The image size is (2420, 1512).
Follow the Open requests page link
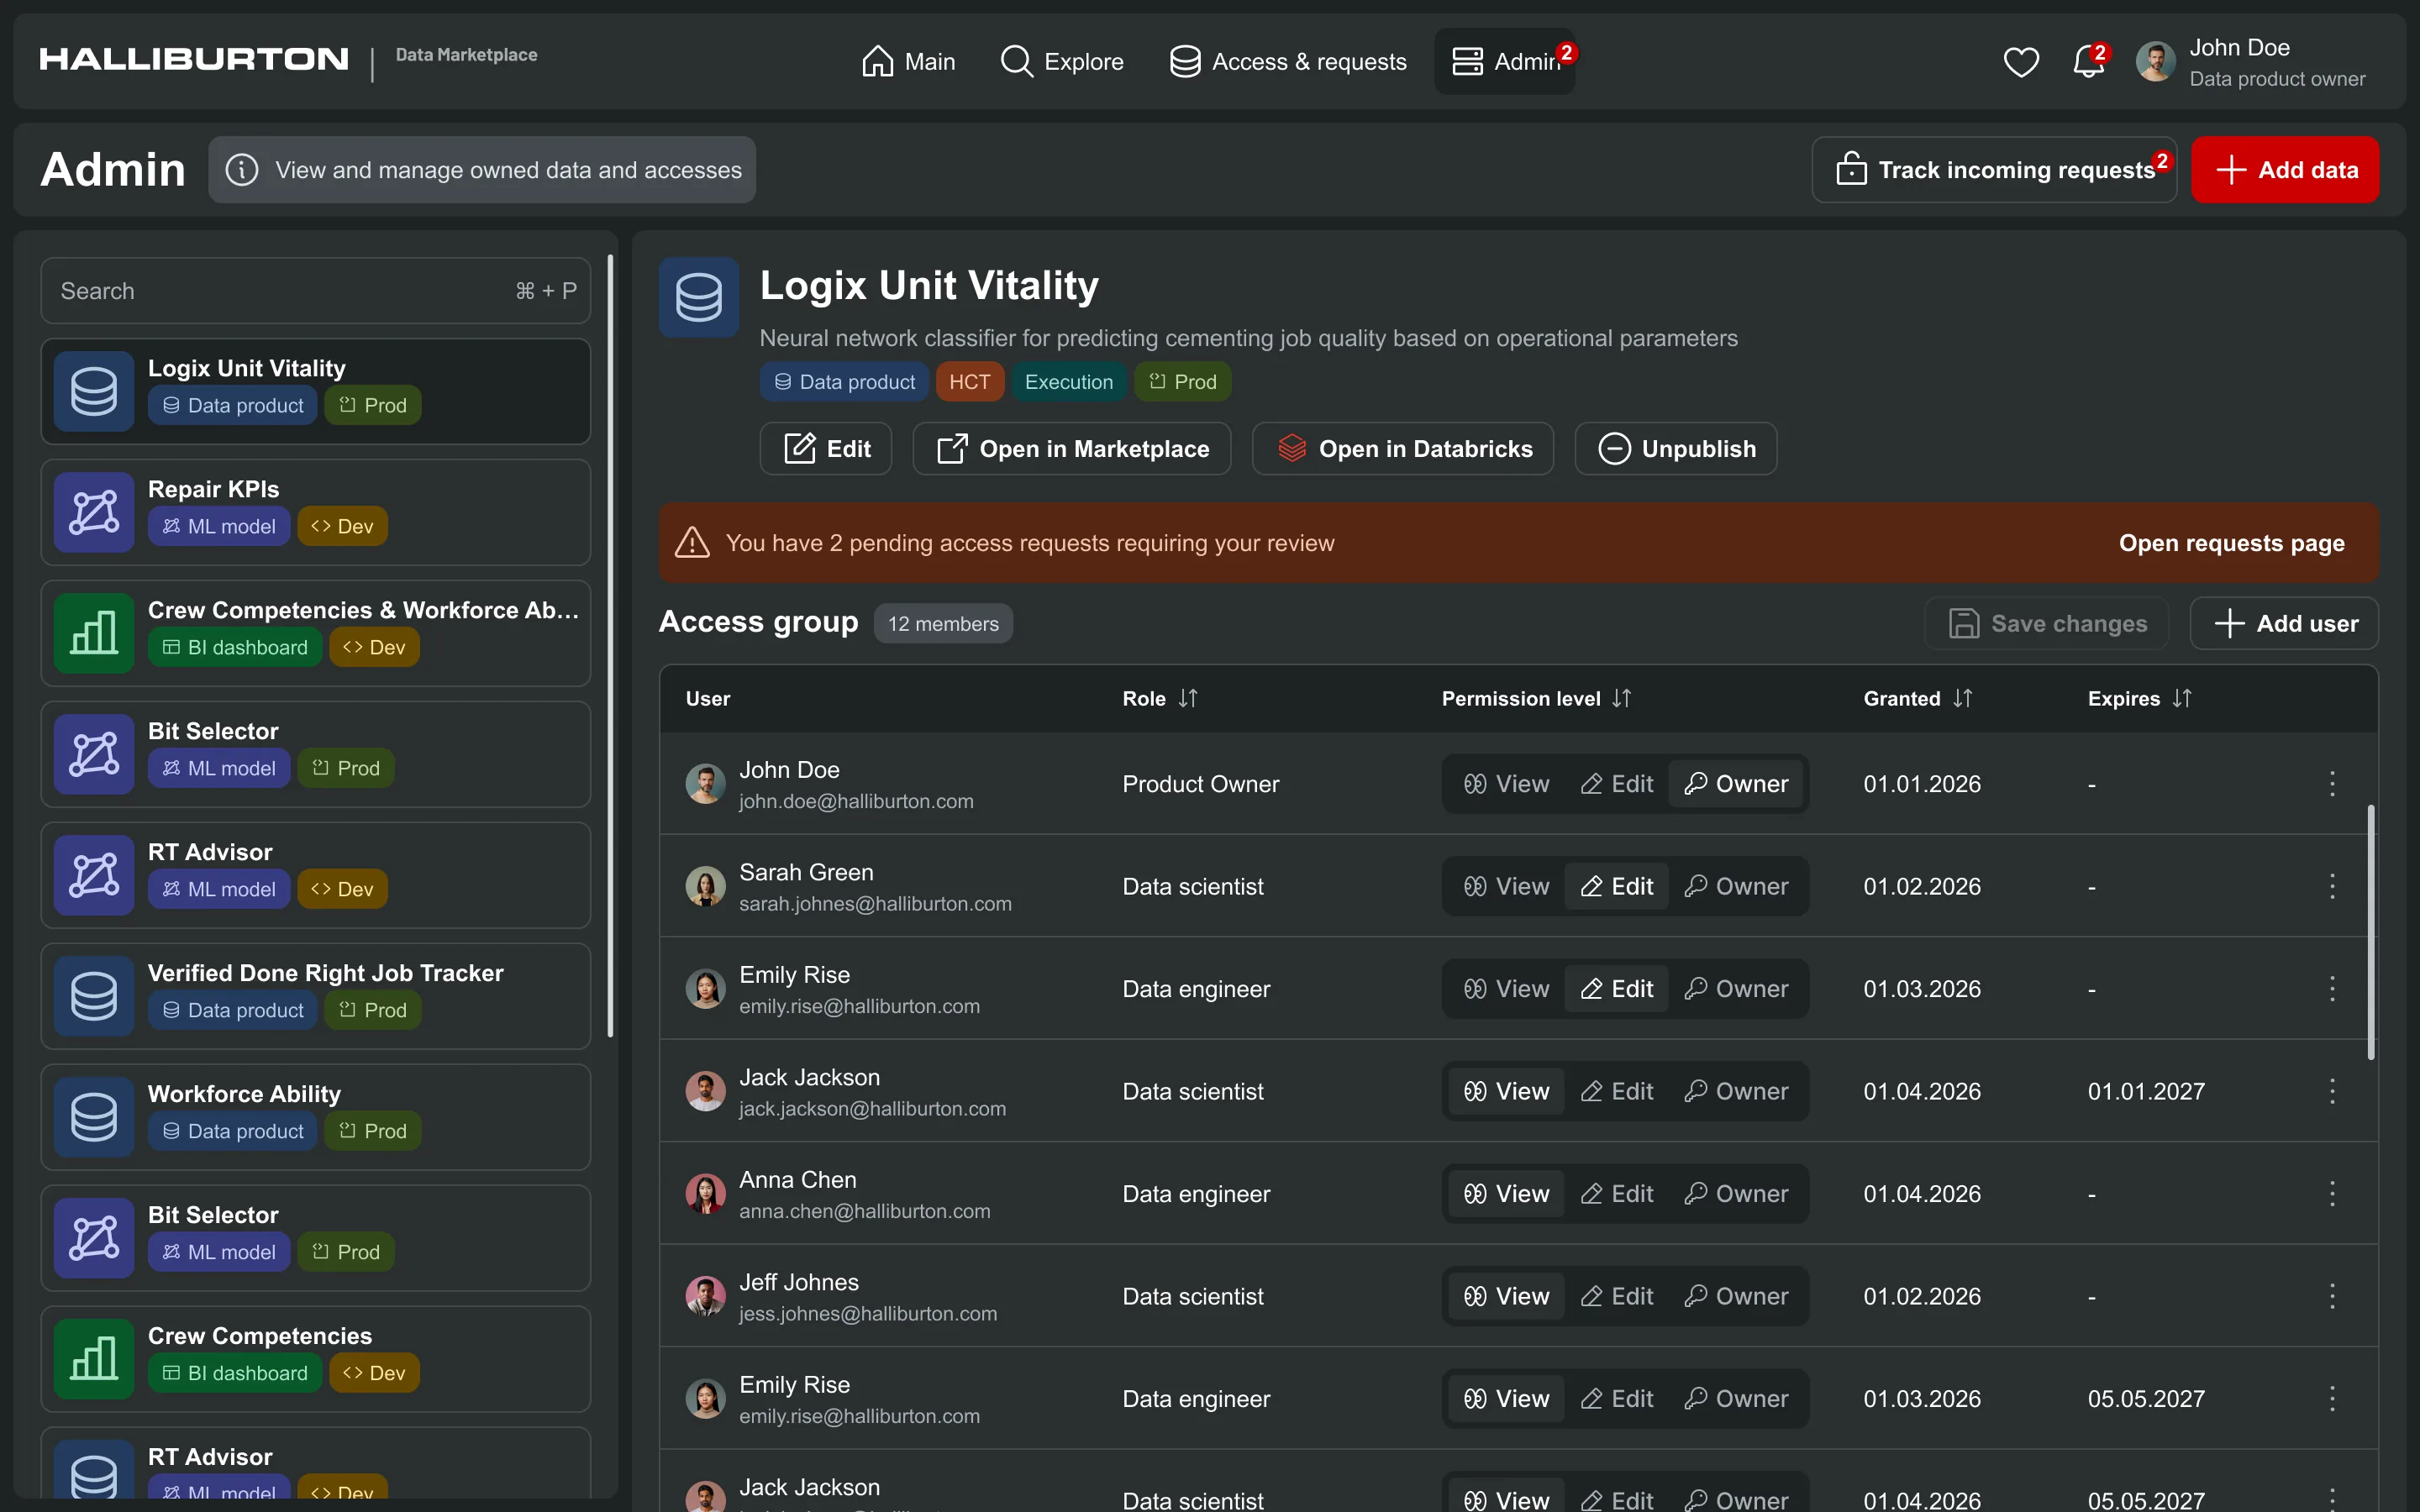[x=2231, y=543]
